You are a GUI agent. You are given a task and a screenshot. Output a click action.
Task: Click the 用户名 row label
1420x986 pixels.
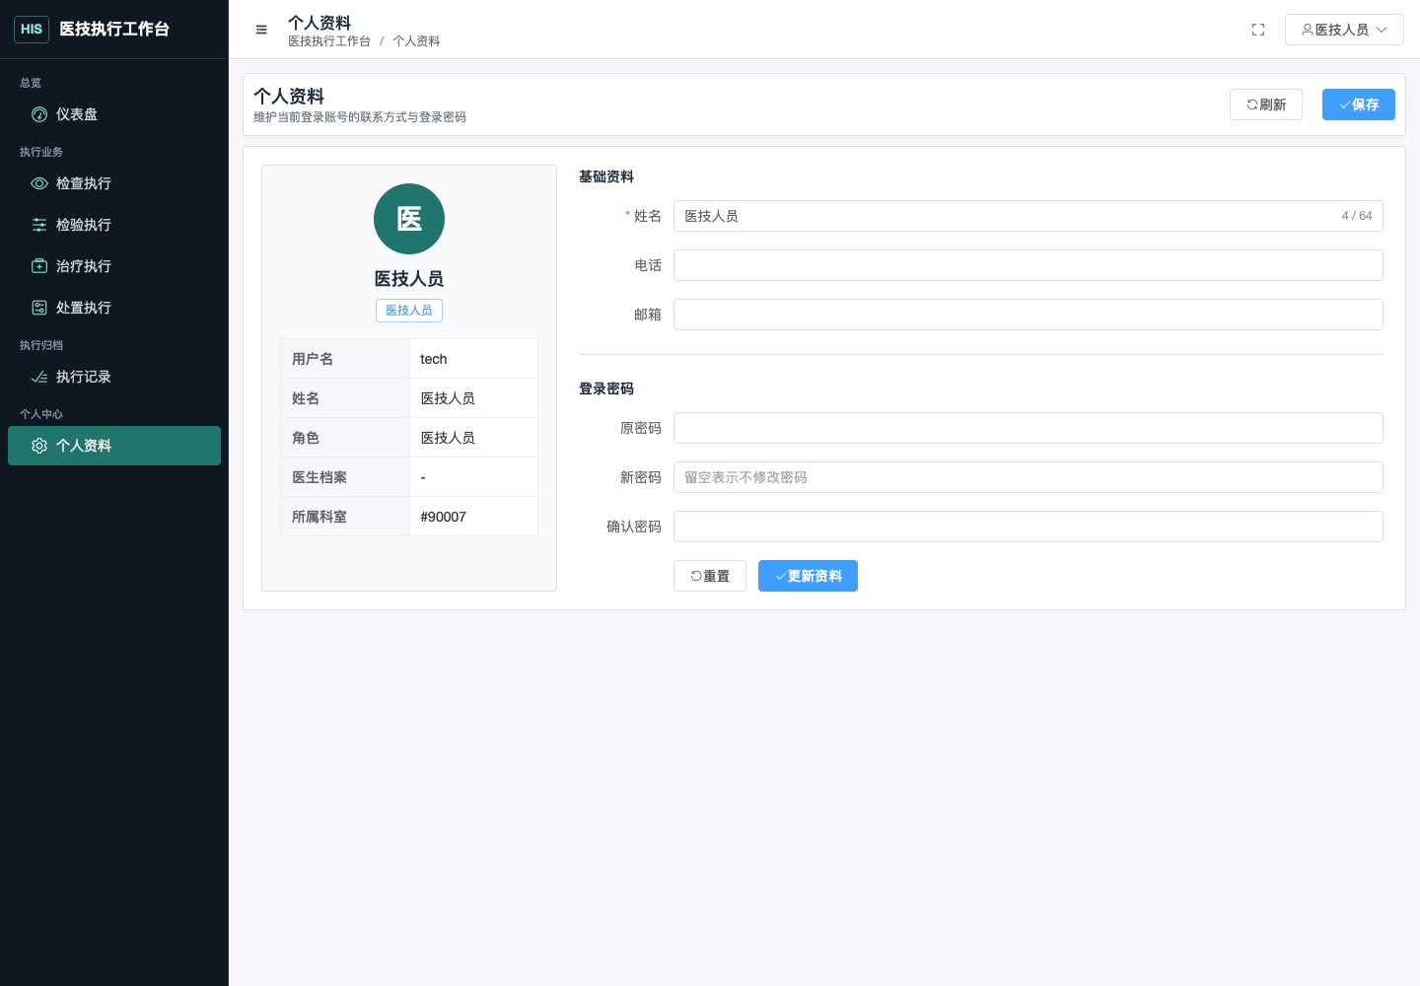click(x=313, y=359)
